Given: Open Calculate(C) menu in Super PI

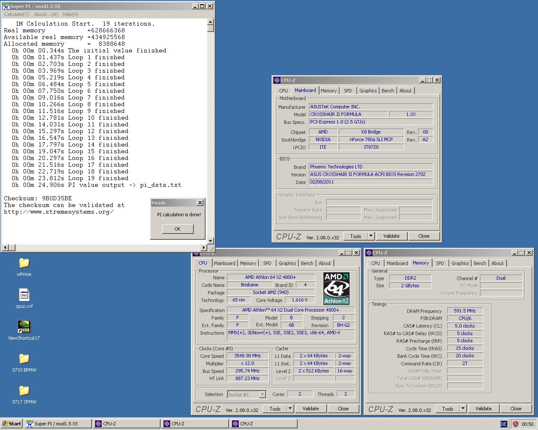Looking at the screenshot, I should [x=17, y=14].
